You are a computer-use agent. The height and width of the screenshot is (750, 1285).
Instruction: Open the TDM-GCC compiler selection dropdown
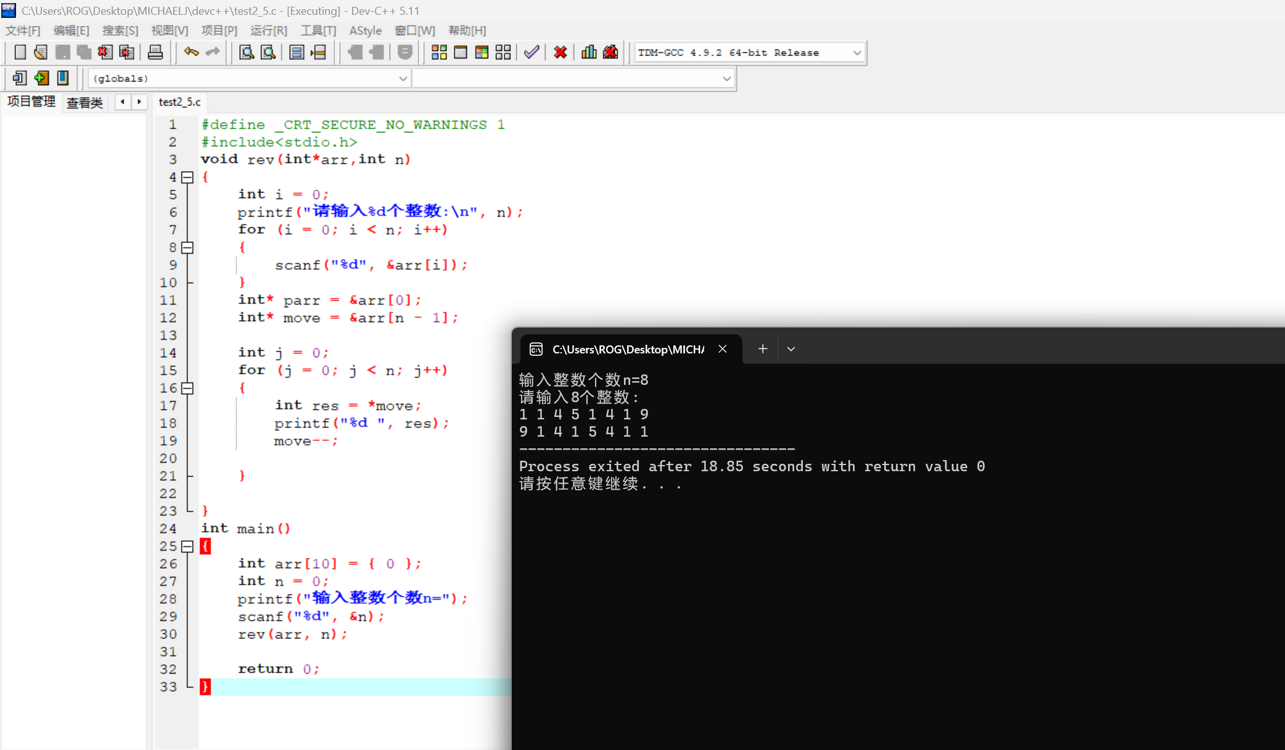pos(856,53)
